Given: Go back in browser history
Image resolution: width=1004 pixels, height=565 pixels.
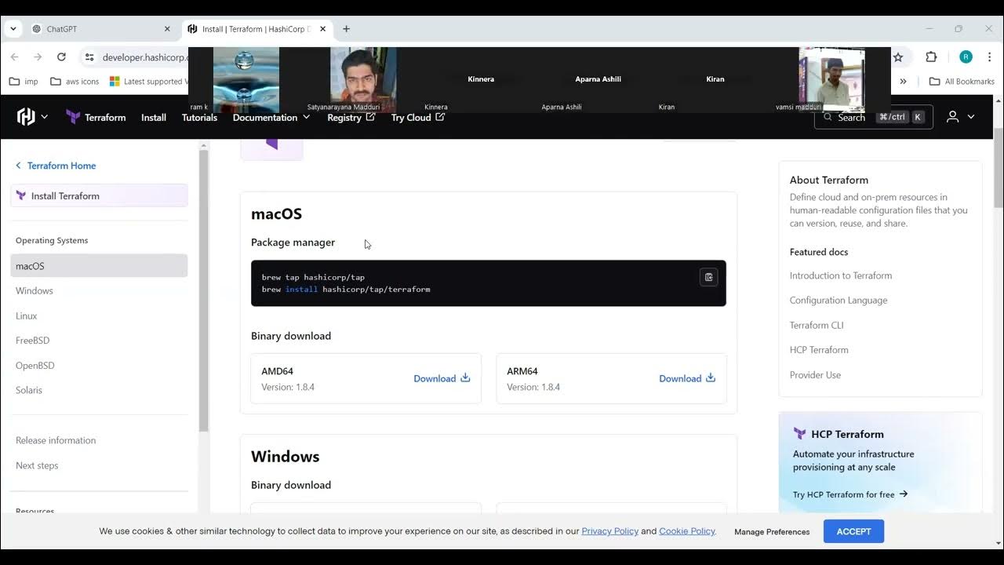Looking at the screenshot, I should pos(14,57).
